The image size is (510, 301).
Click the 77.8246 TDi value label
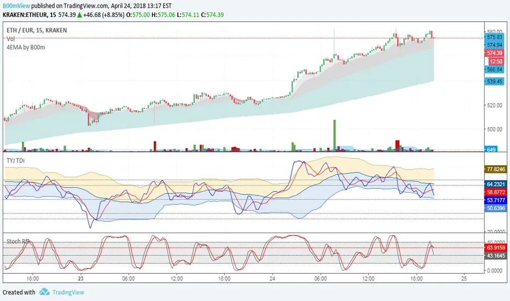pyautogui.click(x=495, y=169)
